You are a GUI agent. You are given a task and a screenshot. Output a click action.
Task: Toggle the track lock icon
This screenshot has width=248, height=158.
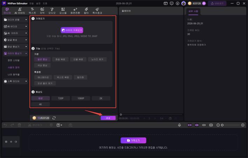tap(6, 142)
